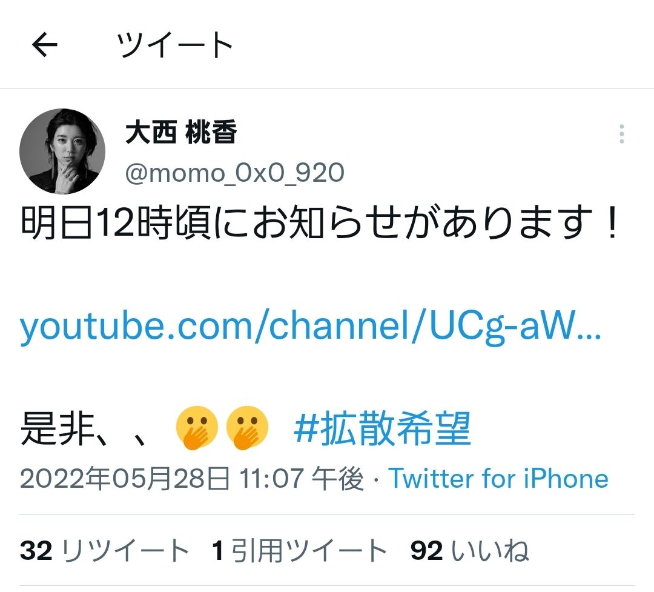Screen dimensions: 654x592
Task: Open the youtube.com/channel link
Action: tap(311, 327)
